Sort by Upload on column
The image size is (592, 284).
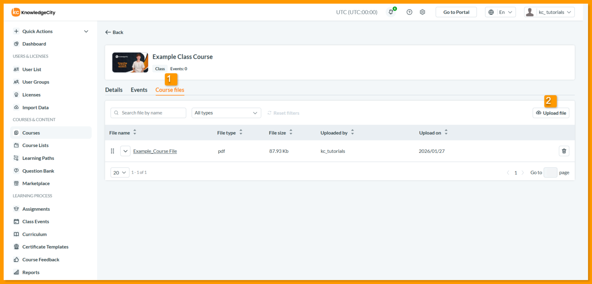(x=446, y=133)
